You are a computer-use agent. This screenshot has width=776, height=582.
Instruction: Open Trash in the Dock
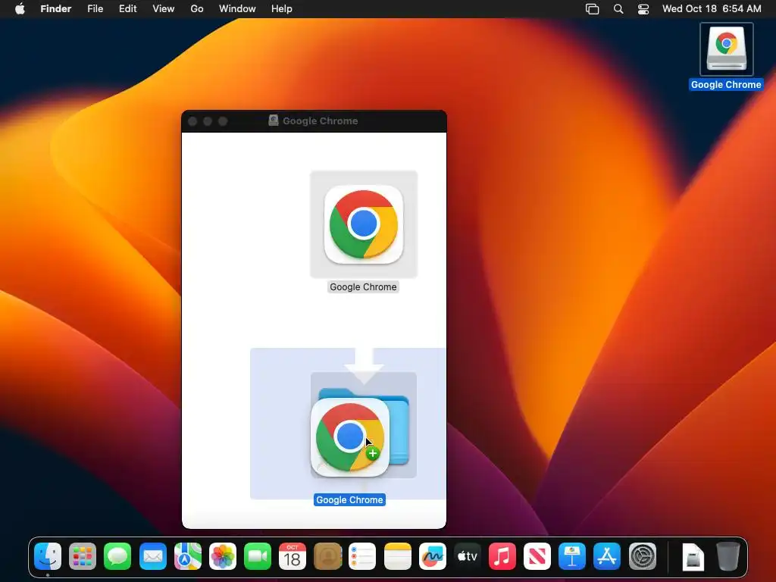(728, 557)
